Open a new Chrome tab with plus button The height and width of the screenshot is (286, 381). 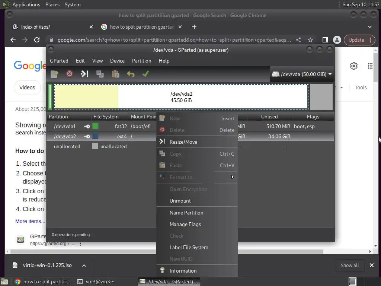pos(194,27)
